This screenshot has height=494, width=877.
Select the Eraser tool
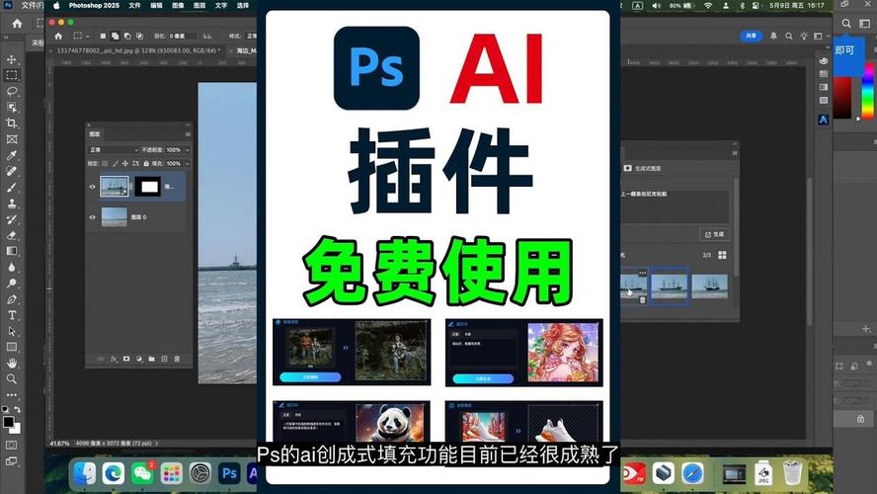tap(11, 235)
